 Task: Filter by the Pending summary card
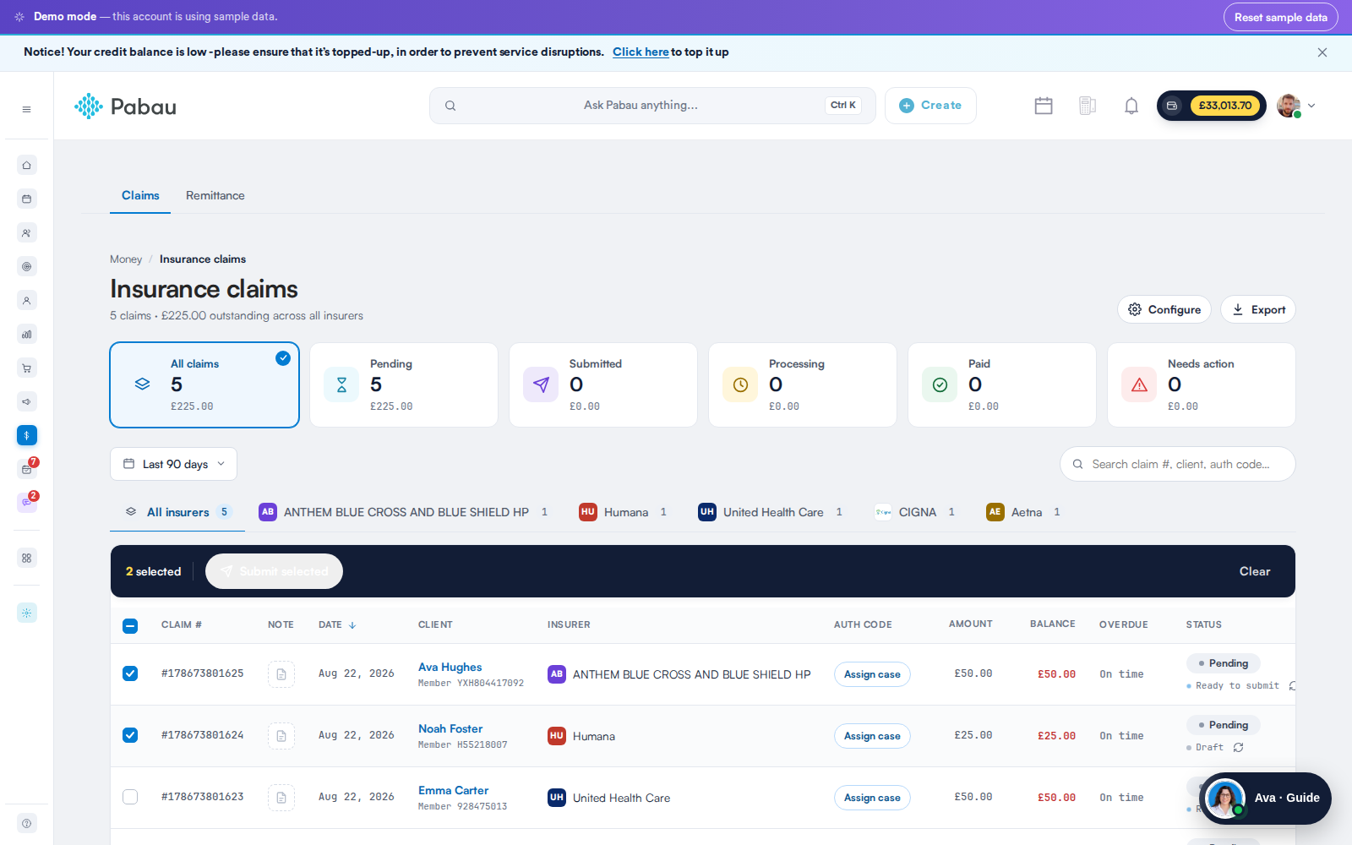click(x=404, y=385)
